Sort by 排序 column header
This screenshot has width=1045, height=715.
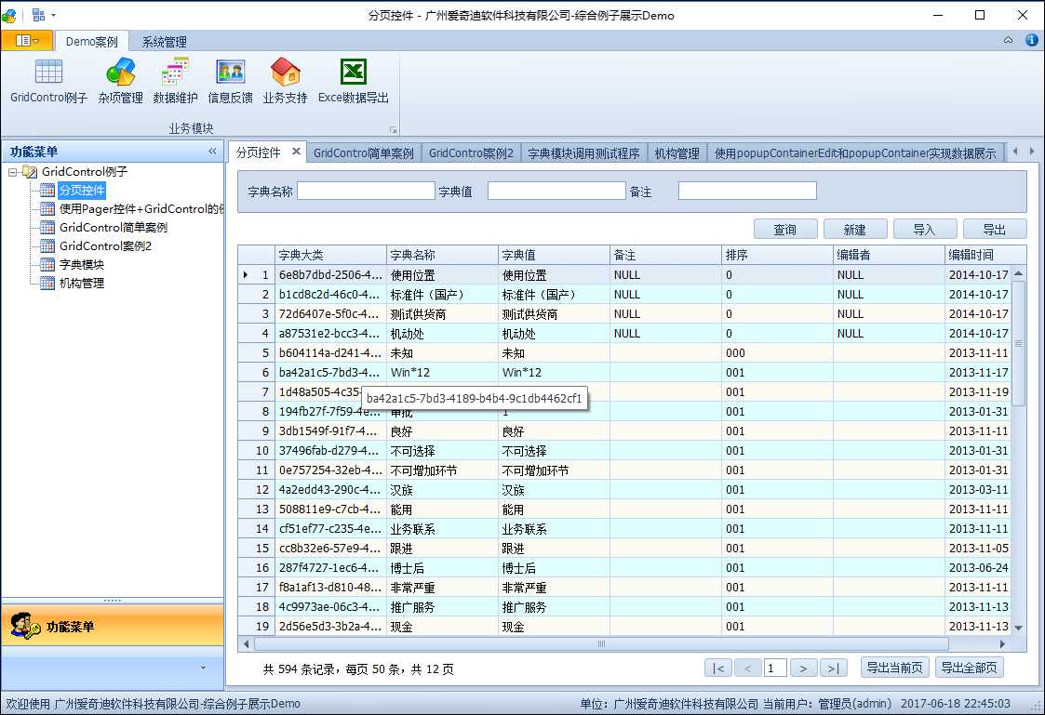tap(778, 255)
